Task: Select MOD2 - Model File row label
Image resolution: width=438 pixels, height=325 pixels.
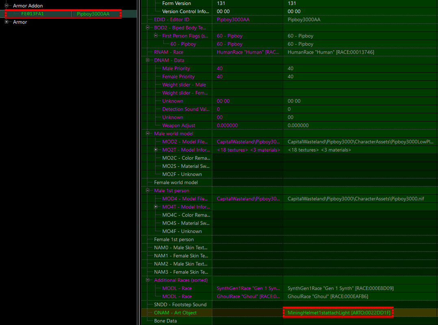Action: [185, 142]
